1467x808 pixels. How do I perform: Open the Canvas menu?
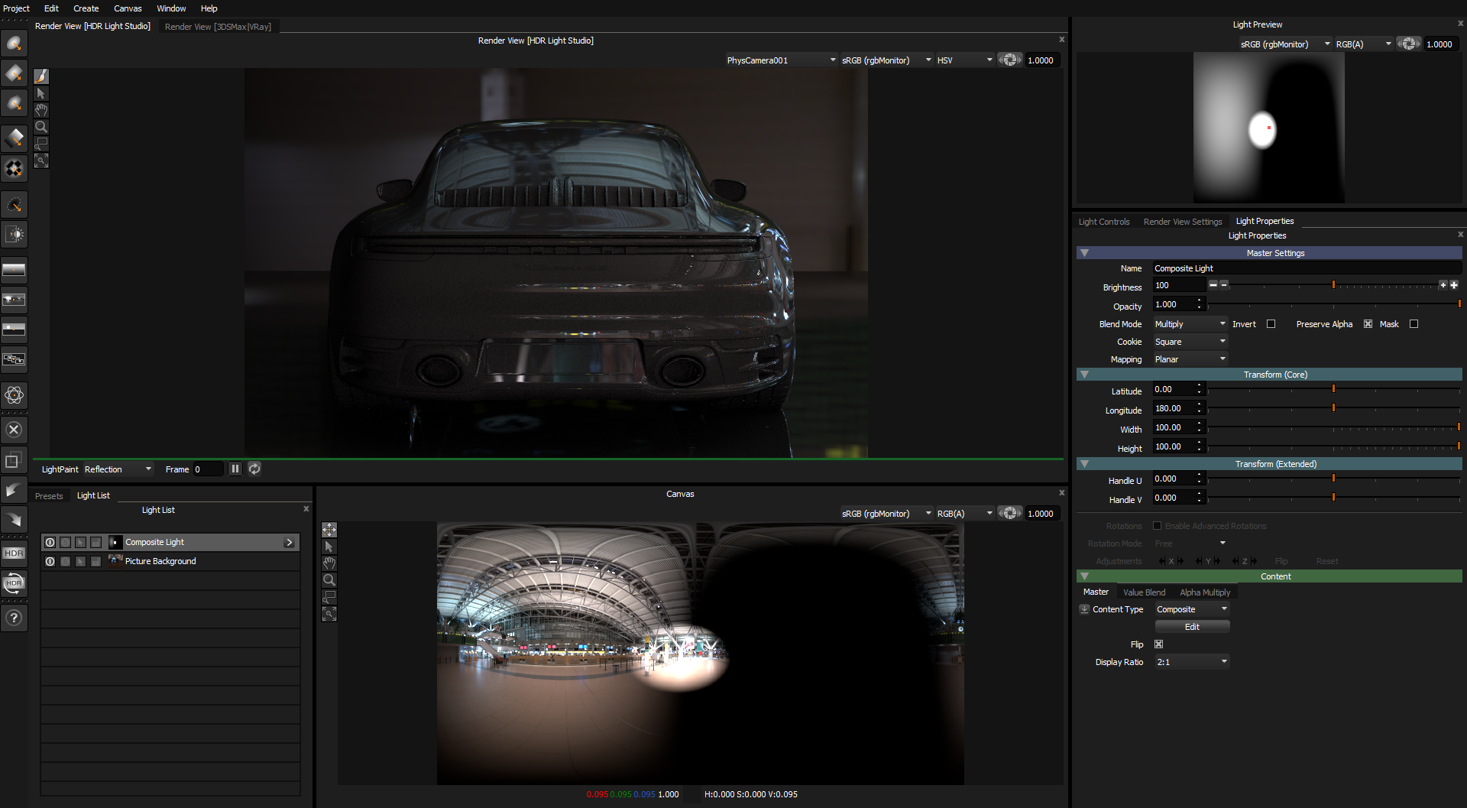(128, 8)
